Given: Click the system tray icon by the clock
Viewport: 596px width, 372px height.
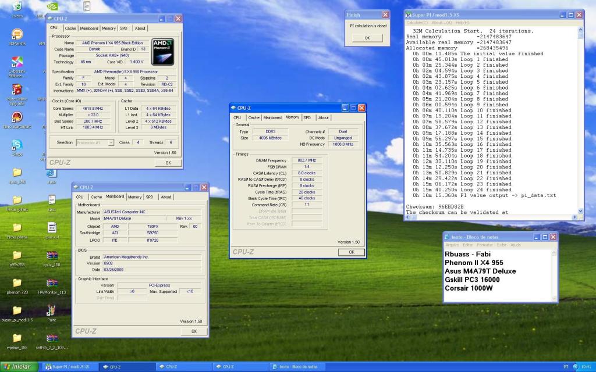Looking at the screenshot, I should click(576, 367).
